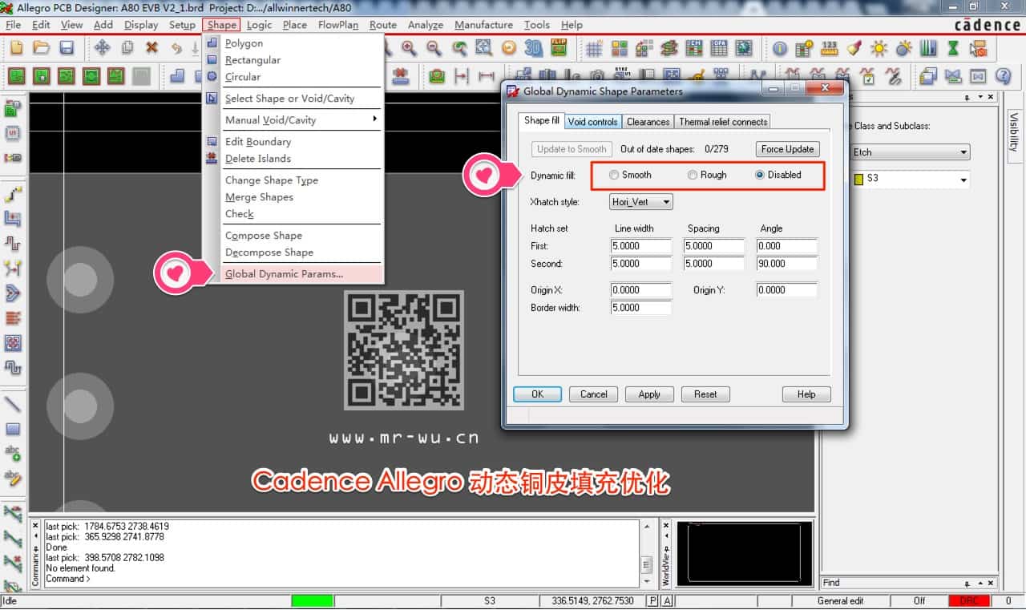Click the yellow S3 color swatch
This screenshot has height=610, width=1026.
pos(859,179)
